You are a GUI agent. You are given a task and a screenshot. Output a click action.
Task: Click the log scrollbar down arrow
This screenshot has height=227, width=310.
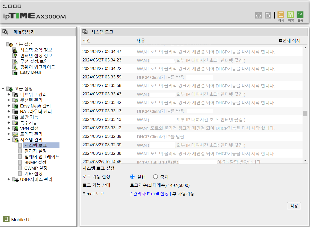point(305,160)
